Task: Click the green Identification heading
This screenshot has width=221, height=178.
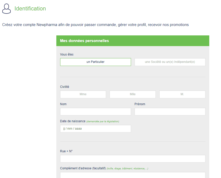Action: click(x=30, y=9)
